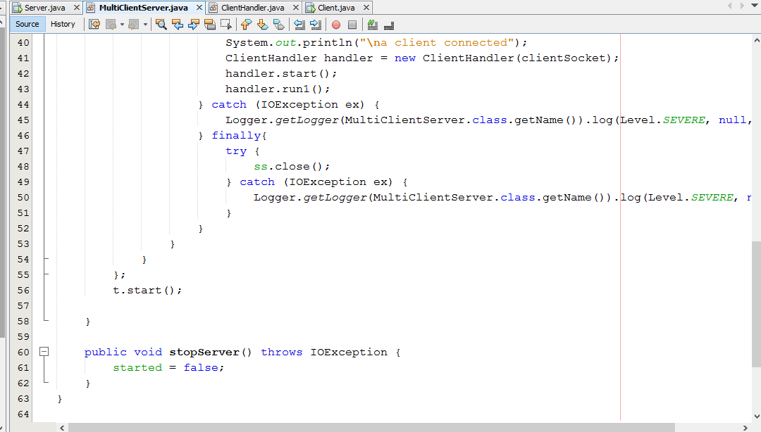The image size is (761, 432).
Task: Open the Back history dropdown arrow
Action: pyautogui.click(x=122, y=25)
